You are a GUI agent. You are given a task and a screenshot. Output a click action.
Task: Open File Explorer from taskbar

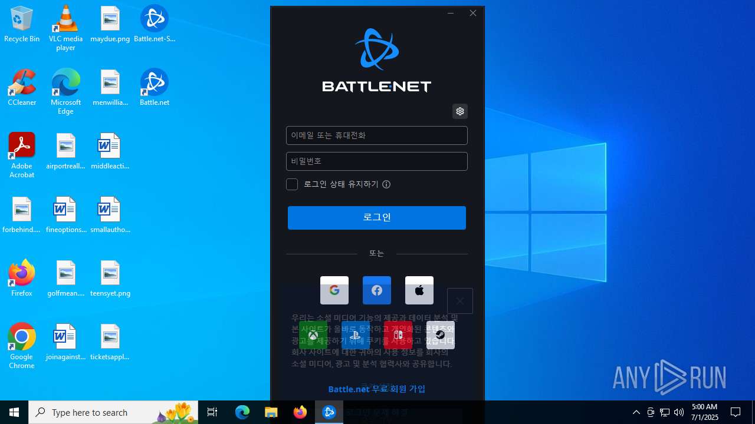[271, 412]
